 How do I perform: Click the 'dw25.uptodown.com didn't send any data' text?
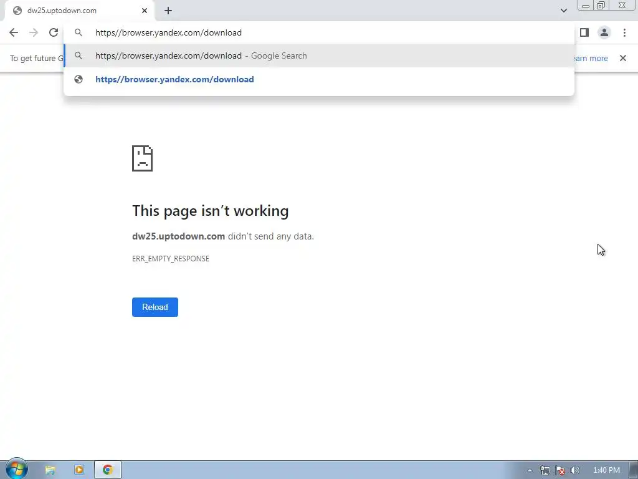coord(223,236)
